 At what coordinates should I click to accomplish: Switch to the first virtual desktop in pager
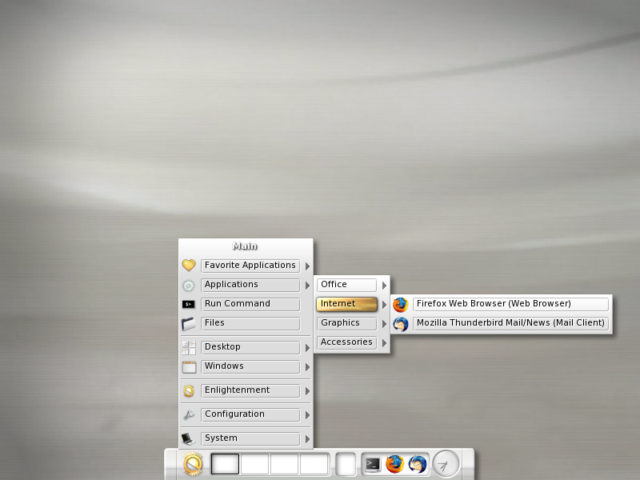pos(225,464)
